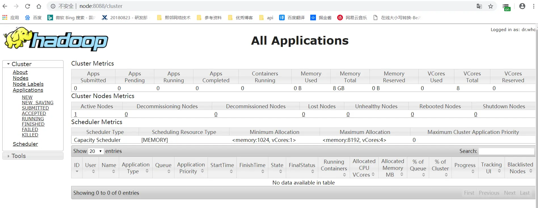Open the Node Labels link

click(x=28, y=84)
